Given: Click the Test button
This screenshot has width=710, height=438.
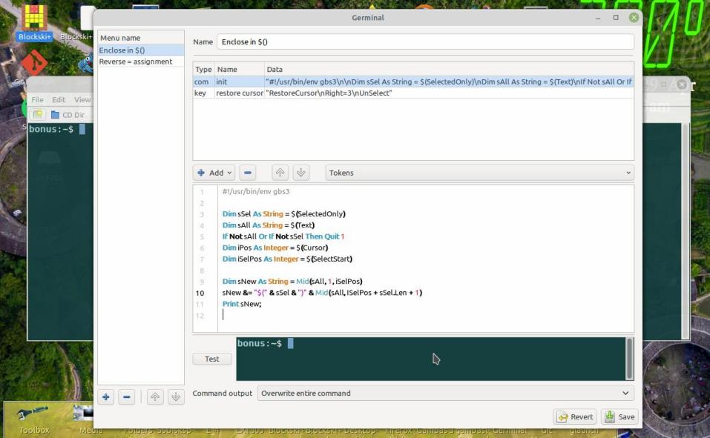Looking at the screenshot, I should coord(212,359).
